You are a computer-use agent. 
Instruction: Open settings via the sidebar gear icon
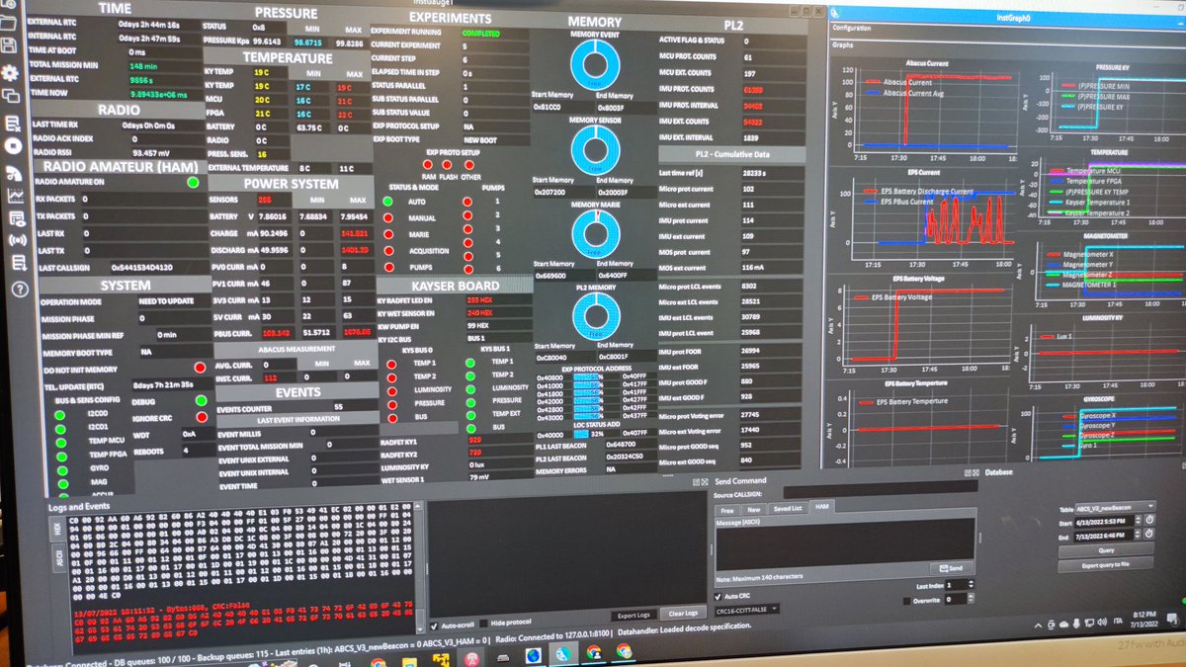tap(10, 72)
